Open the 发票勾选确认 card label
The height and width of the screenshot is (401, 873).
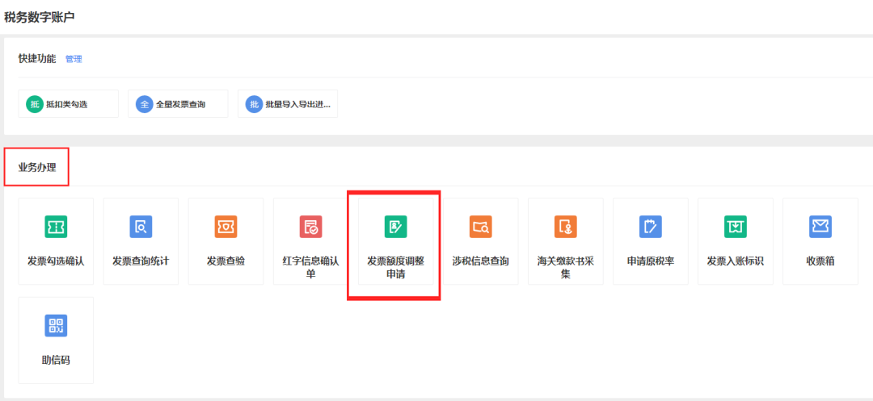[x=56, y=261]
